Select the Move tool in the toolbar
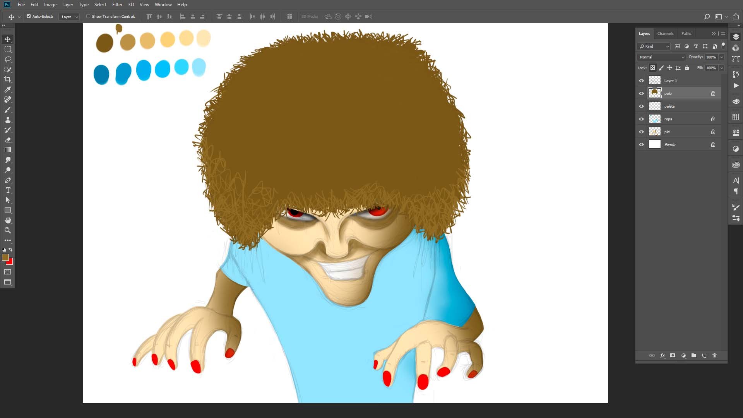The image size is (743, 418). [x=8, y=39]
